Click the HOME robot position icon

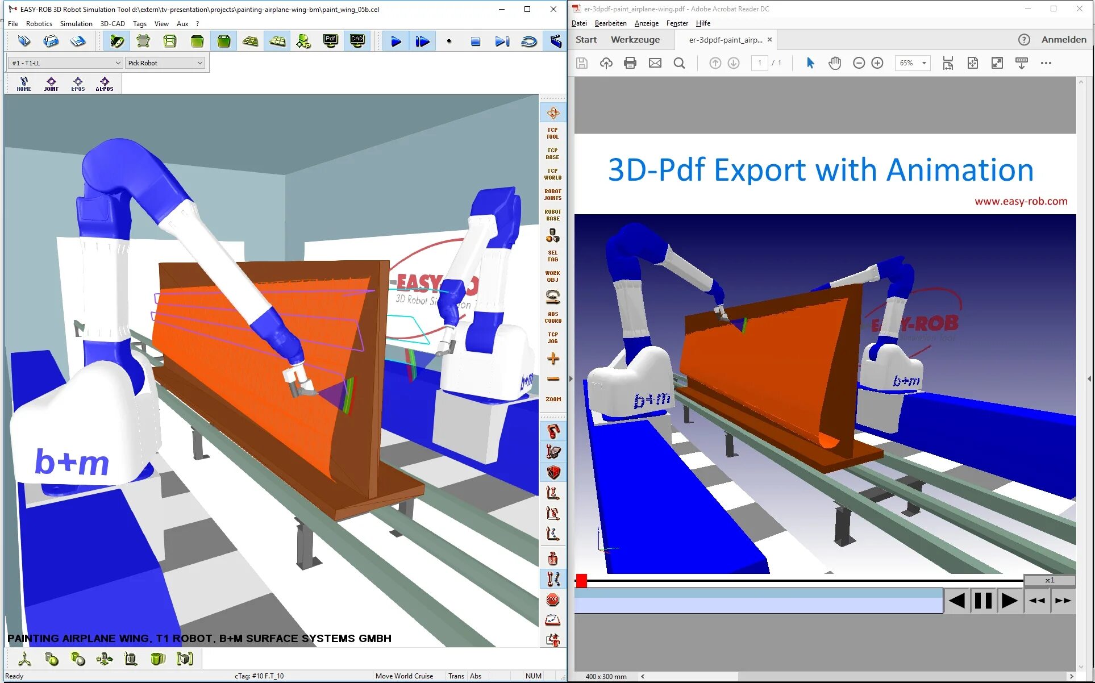point(24,84)
